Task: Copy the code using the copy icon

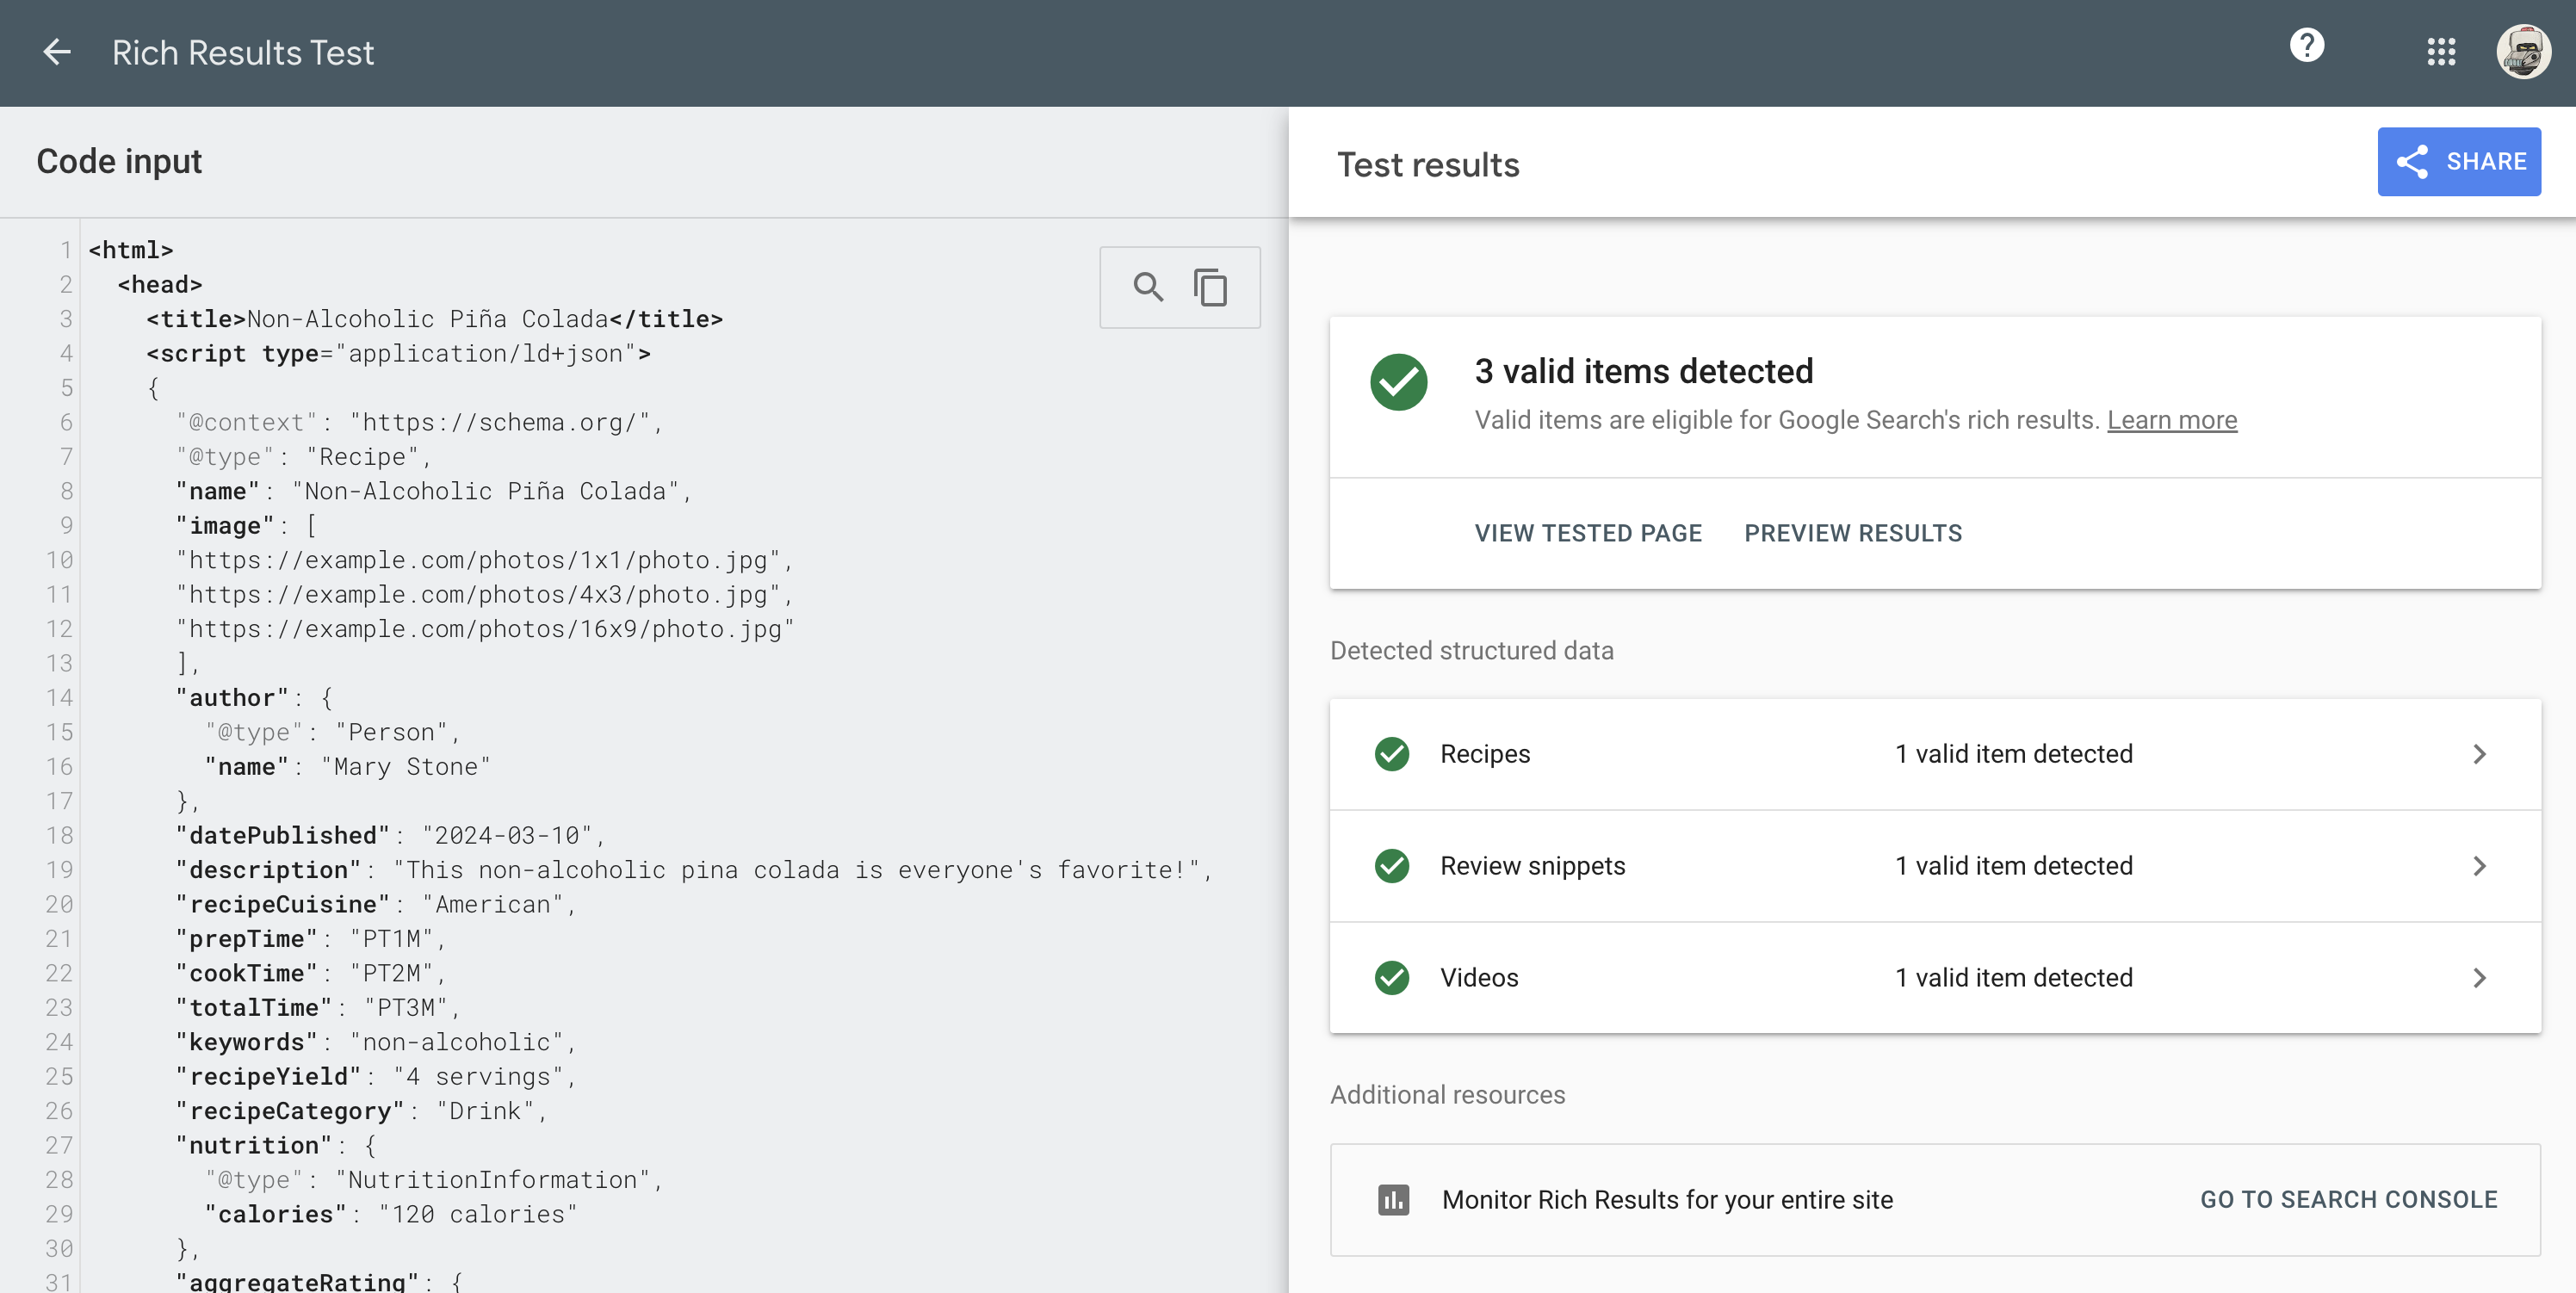Action: (1212, 287)
